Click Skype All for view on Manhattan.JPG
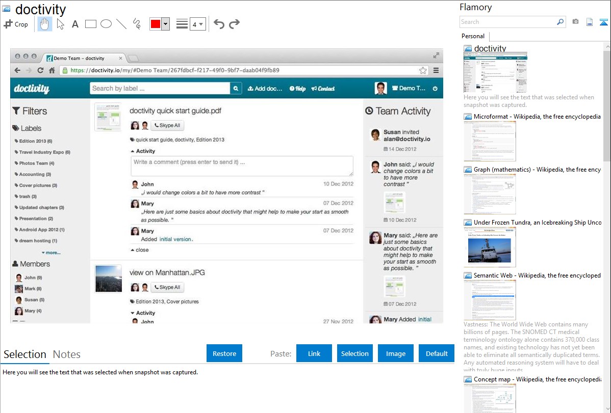The image size is (611, 413). tap(168, 287)
